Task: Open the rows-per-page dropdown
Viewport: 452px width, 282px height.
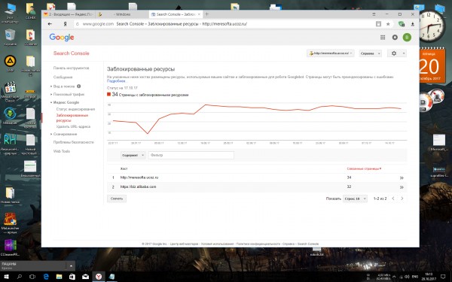Action: pyautogui.click(x=355, y=199)
